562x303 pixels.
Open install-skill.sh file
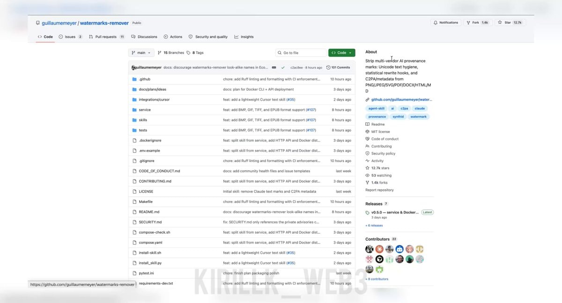pos(150,253)
